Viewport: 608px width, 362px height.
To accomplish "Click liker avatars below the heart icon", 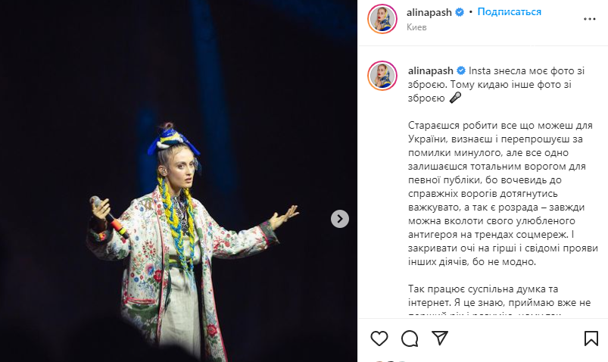I will coord(390,360).
